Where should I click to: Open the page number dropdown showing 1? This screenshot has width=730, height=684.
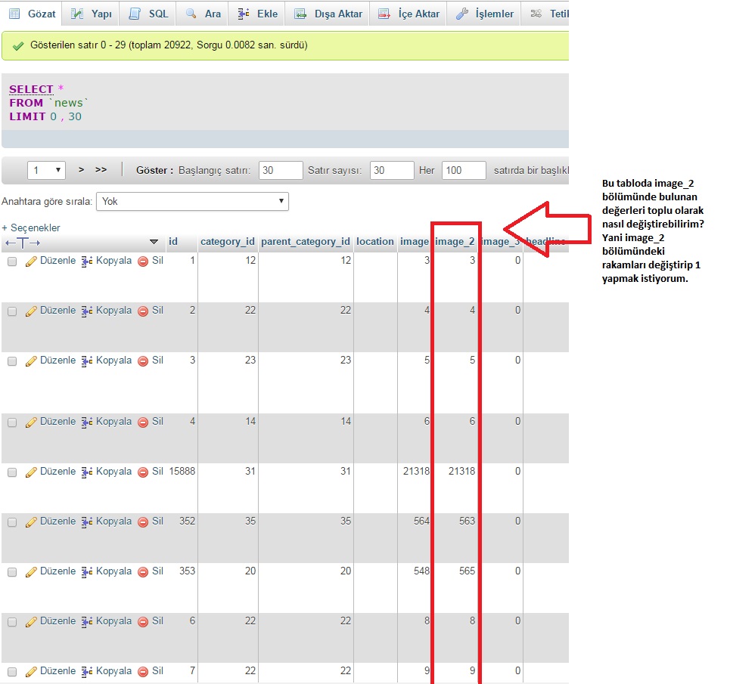pos(47,170)
